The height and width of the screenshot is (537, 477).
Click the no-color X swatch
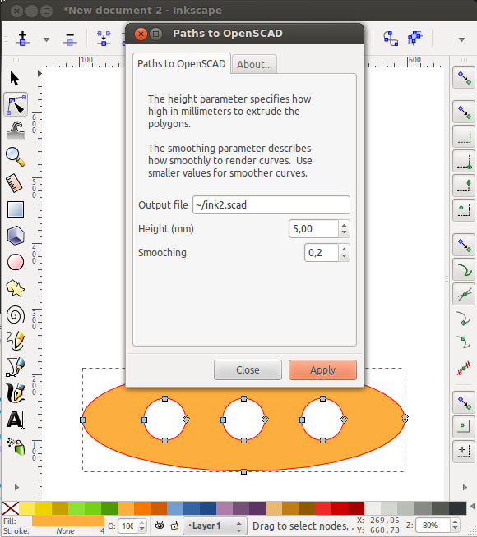click(11, 508)
